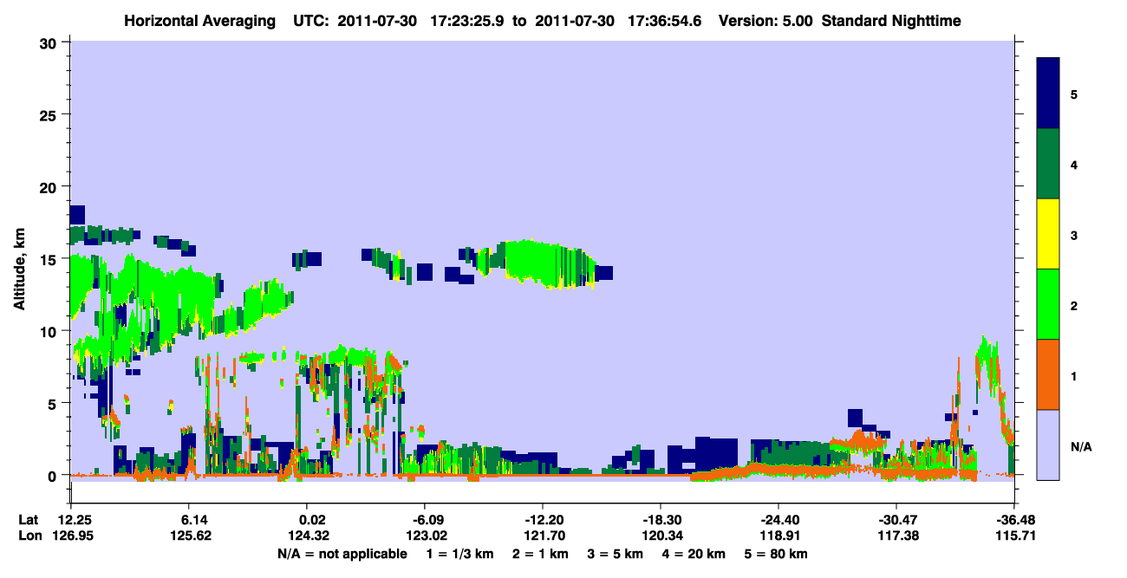Screen dimensions: 1127x578
Task: Click the longitude value 120.34
Action: (663, 536)
